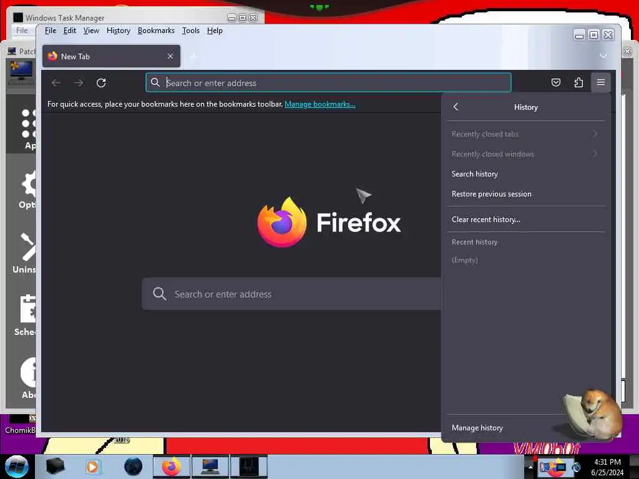This screenshot has height=479, width=639.
Task: Select the New Tab tab
Action: point(111,56)
